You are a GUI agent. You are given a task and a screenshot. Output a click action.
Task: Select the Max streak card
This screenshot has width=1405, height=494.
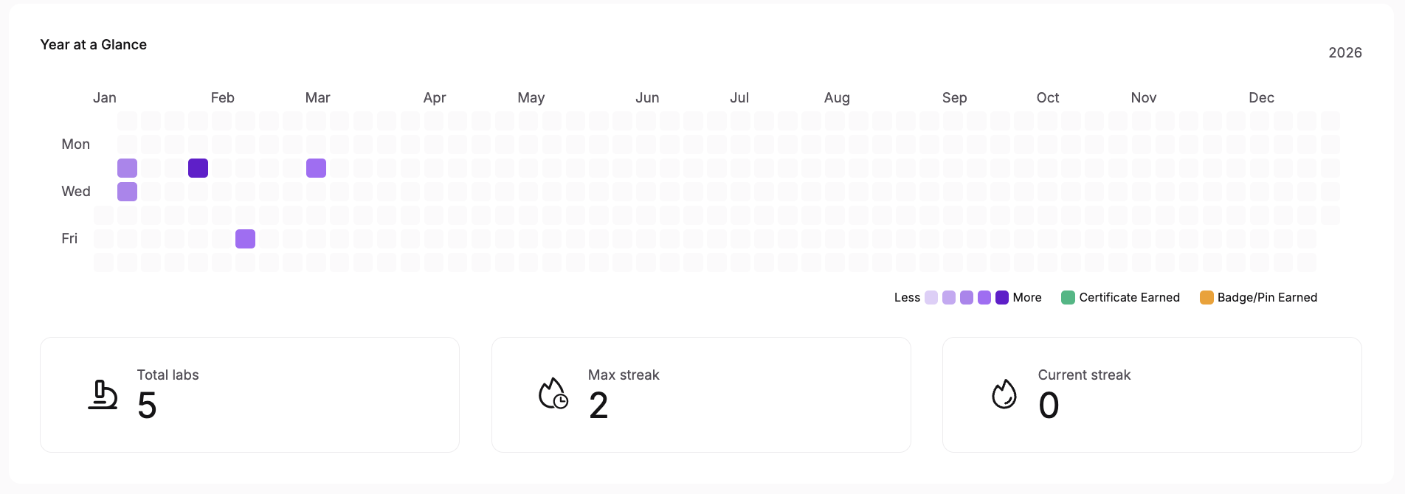click(701, 394)
